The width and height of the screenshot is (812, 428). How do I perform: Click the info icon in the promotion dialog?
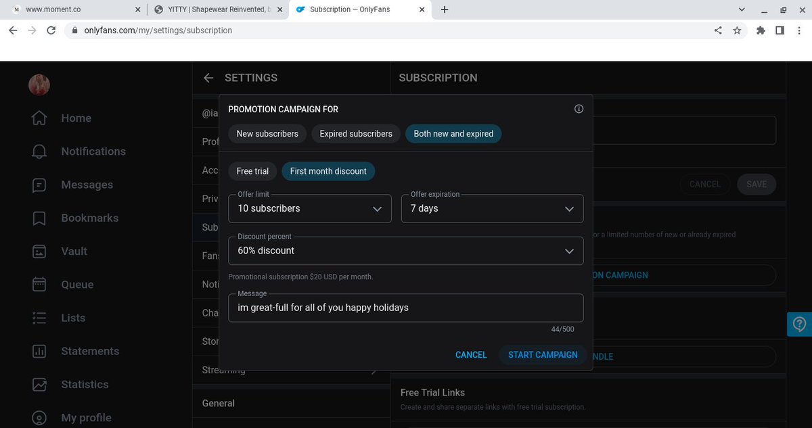[x=579, y=109]
